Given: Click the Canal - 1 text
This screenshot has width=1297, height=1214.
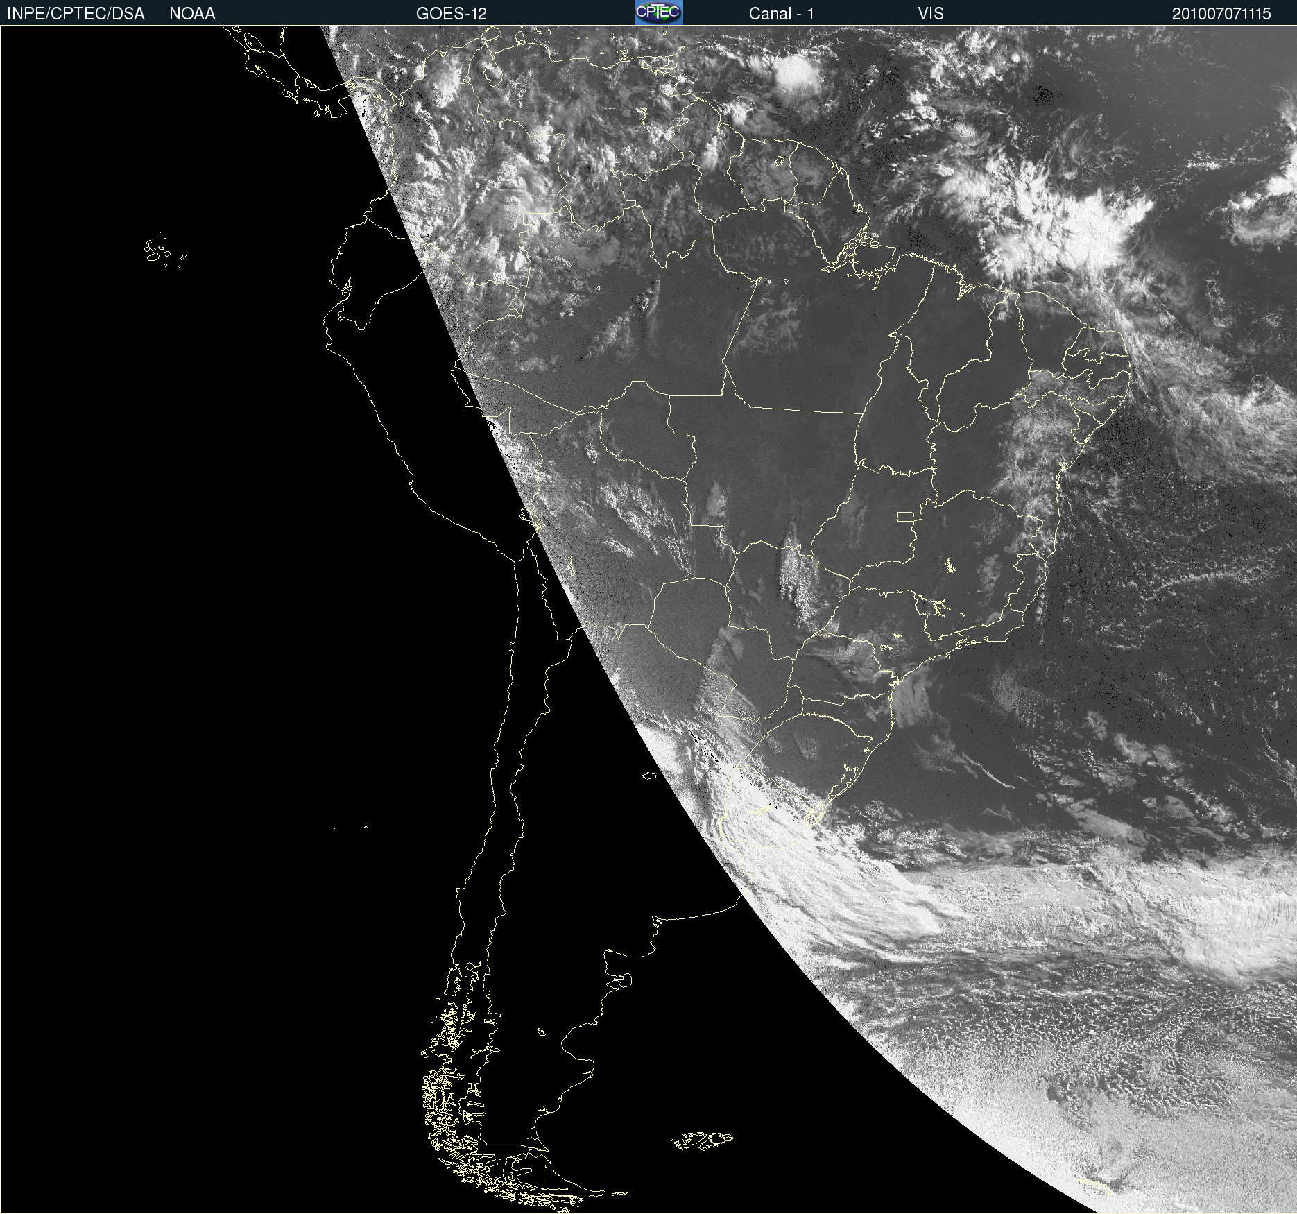Looking at the screenshot, I should pyautogui.click(x=782, y=14).
